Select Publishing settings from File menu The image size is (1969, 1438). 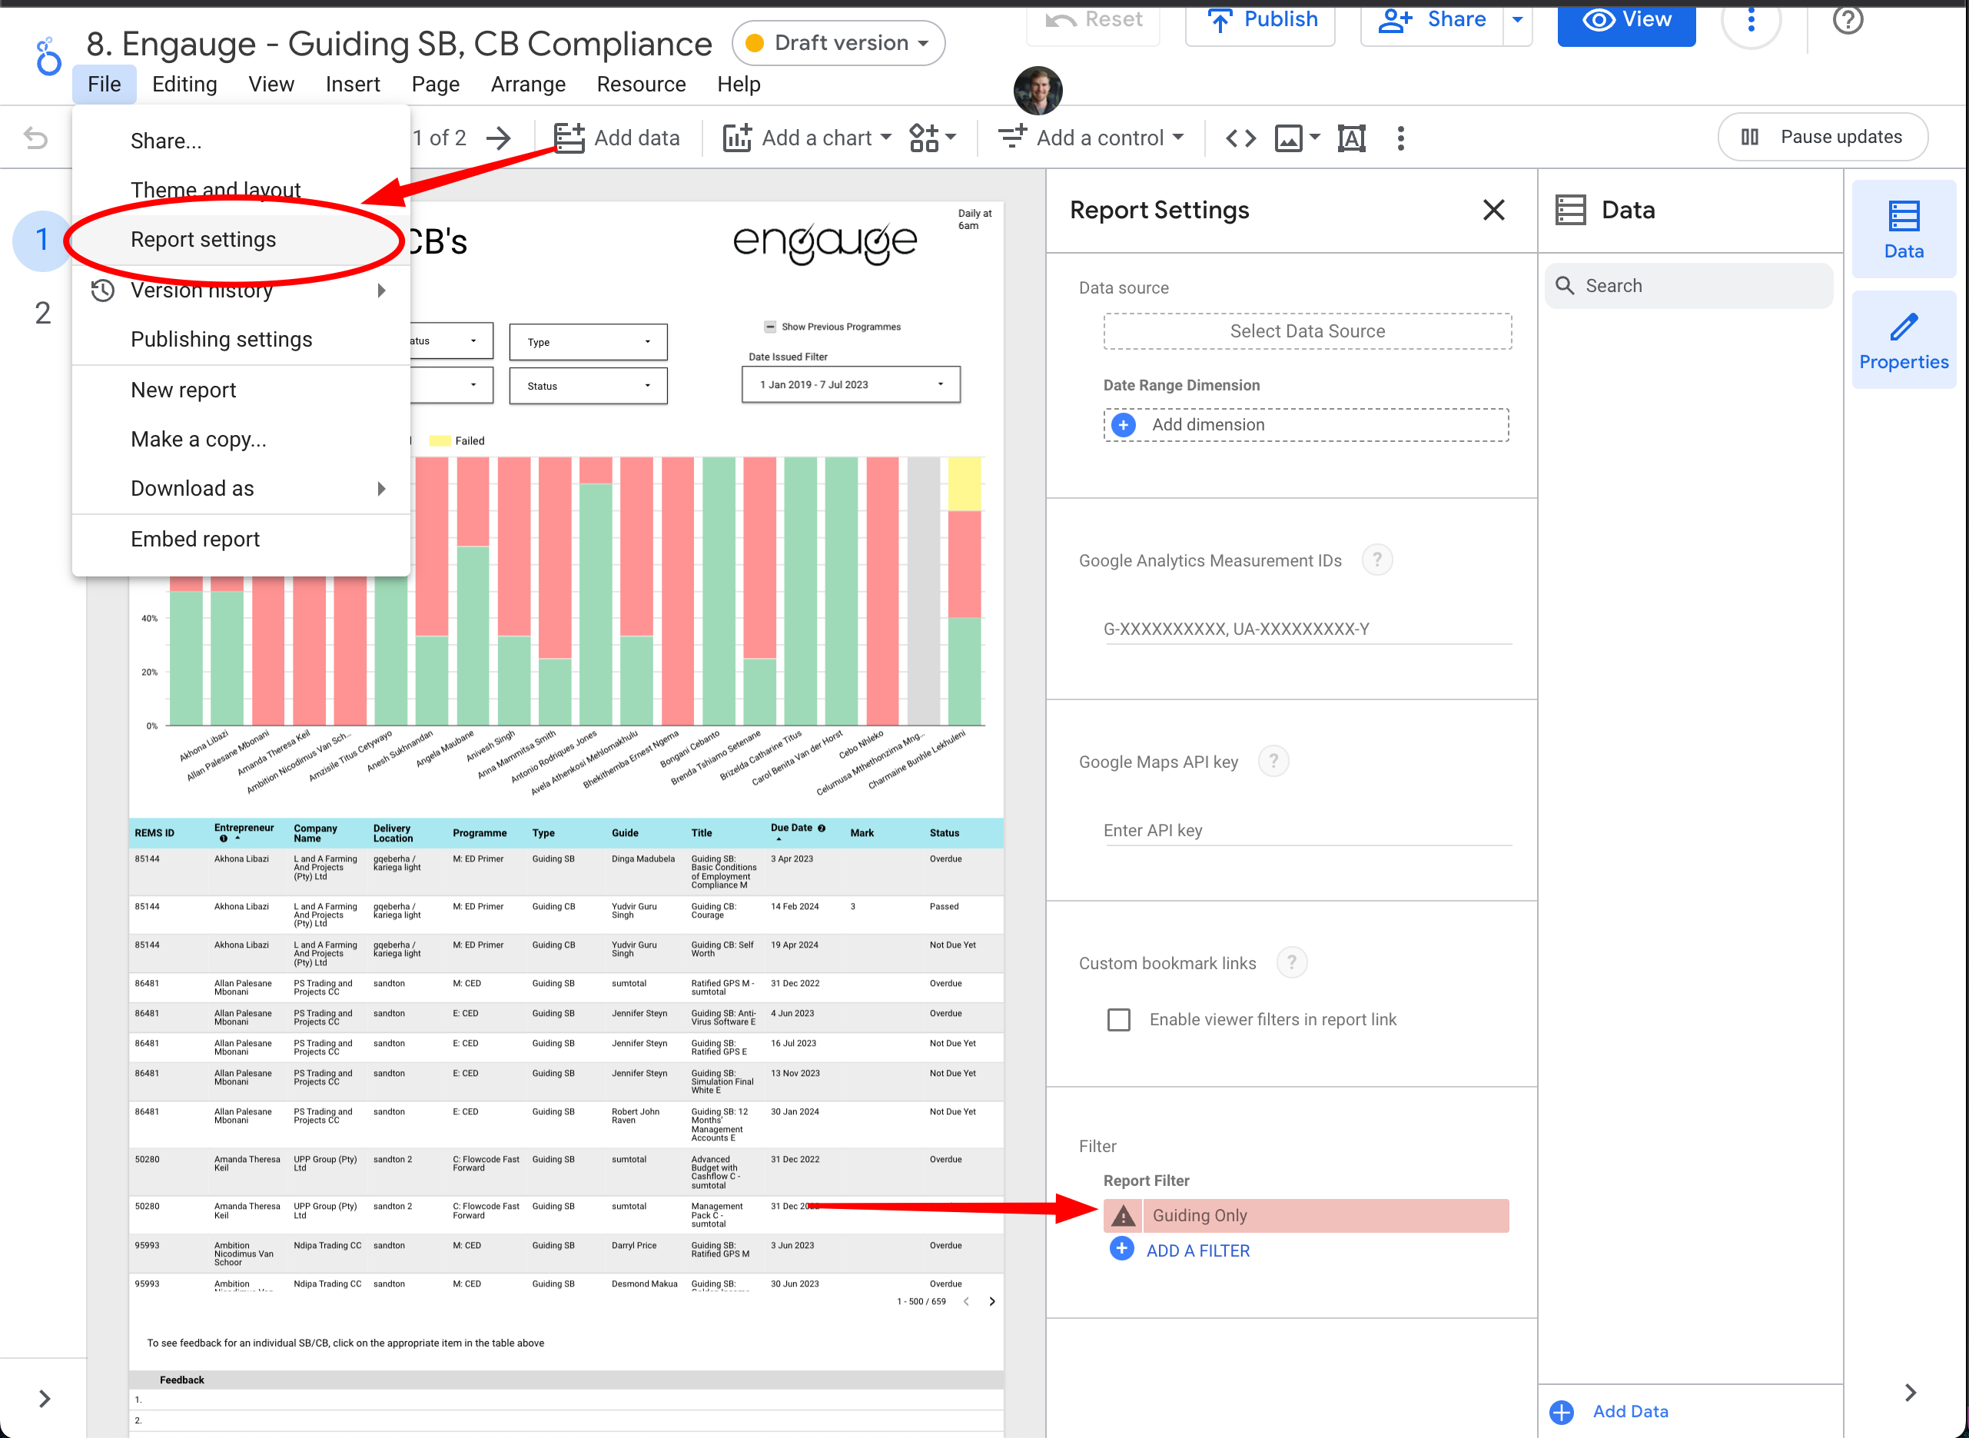pyautogui.click(x=221, y=340)
